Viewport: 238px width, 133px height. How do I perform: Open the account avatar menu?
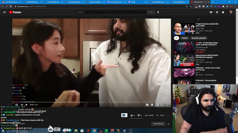[x=231, y=12]
